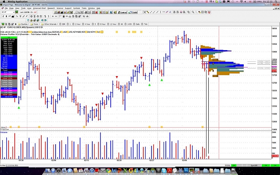280x175 pixels.
Task: Click the Trade toolbar button
Action: [133, 13]
